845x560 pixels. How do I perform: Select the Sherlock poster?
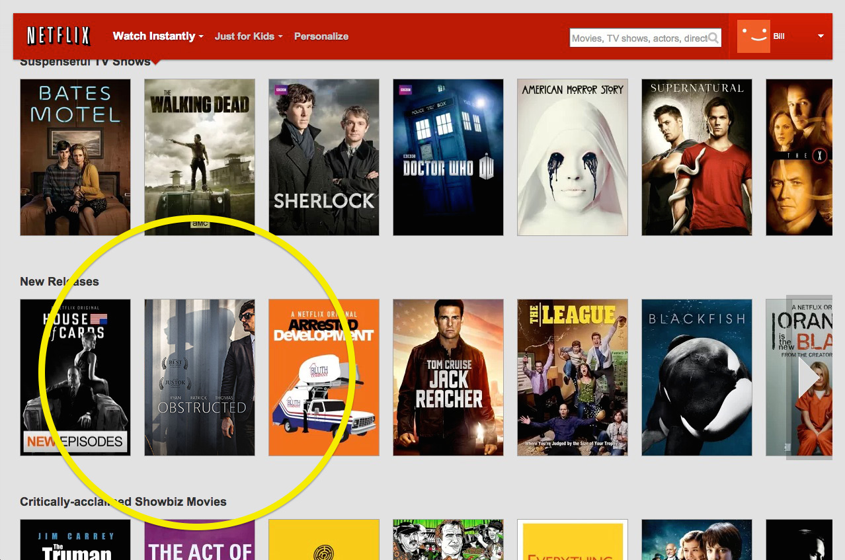[x=324, y=157]
